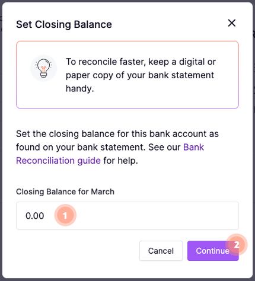255x281 pixels.
Task: Close the Set Closing Balance dialog
Action: pos(232,23)
